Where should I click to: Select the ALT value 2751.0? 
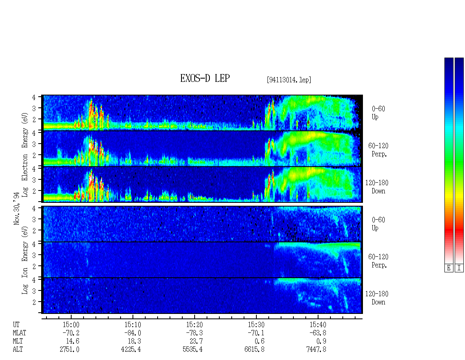tap(70, 350)
